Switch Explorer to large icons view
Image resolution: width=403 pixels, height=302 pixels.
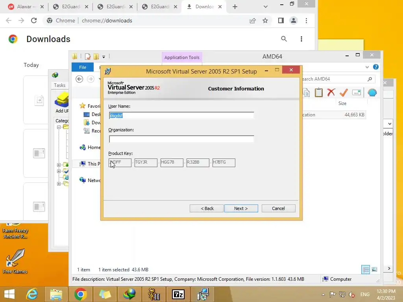[x=375, y=269]
